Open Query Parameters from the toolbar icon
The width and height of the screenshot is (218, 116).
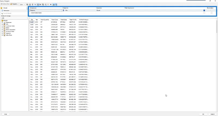click(43, 4)
